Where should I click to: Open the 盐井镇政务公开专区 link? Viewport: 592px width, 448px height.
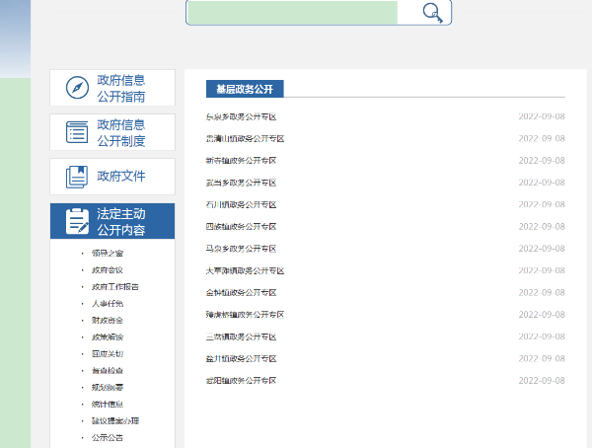click(241, 358)
